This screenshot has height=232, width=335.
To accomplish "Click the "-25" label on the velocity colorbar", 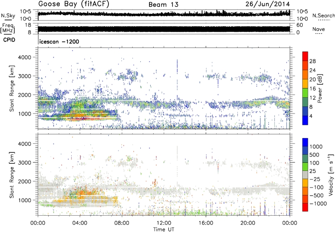I will pos(315,179).
